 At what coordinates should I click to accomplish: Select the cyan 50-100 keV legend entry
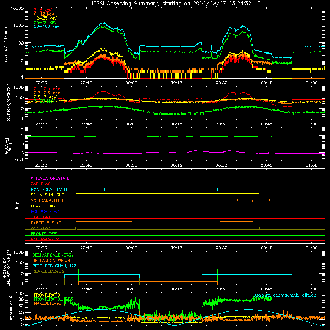(46, 26)
